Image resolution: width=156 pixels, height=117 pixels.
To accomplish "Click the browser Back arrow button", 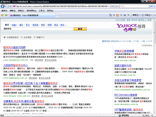I will (3, 6).
